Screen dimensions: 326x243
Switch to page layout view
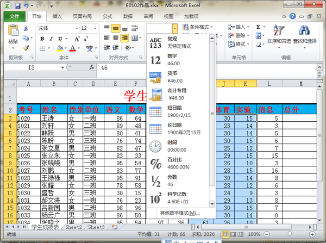pos(233,234)
